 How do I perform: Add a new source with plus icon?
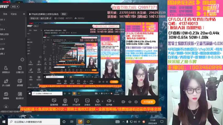click(x=24, y=14)
